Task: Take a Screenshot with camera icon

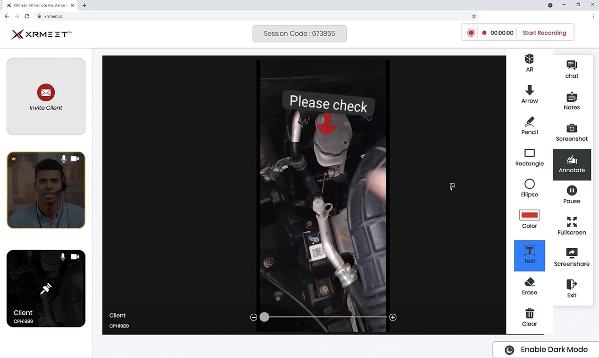Action: 572,132
